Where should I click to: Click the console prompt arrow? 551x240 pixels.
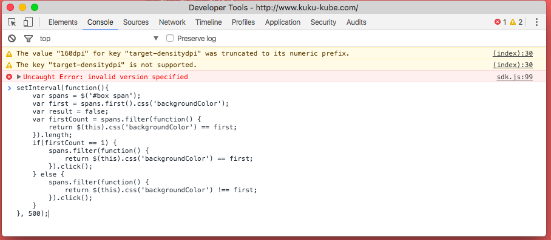pos(10,88)
